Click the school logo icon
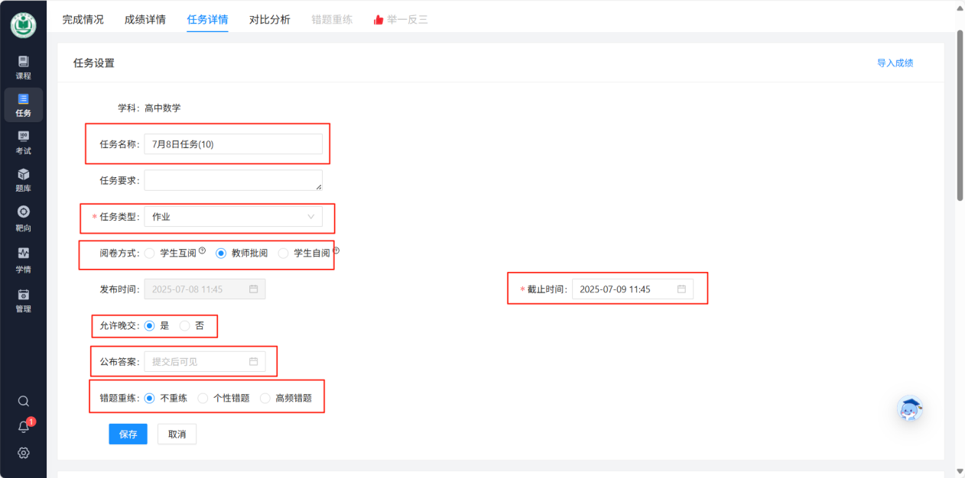Screen dimensions: 965x478 23,25
